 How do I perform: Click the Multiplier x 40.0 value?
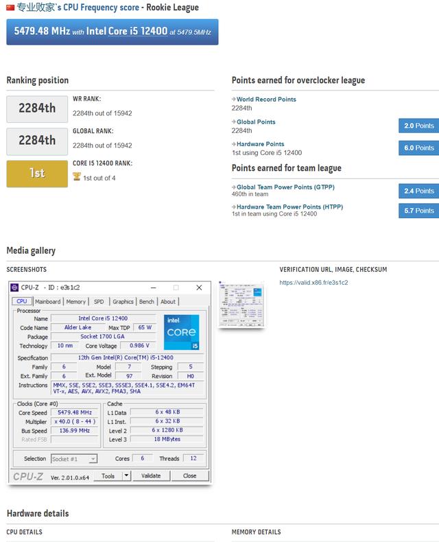pos(74,421)
